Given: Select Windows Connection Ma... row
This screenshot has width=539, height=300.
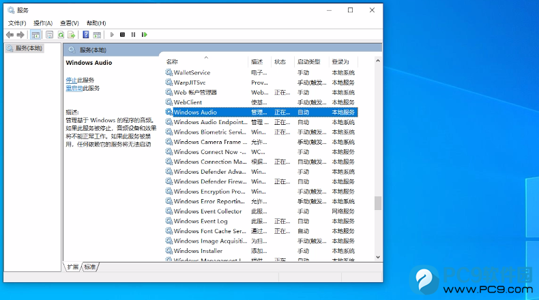Looking at the screenshot, I should [x=261, y=162].
